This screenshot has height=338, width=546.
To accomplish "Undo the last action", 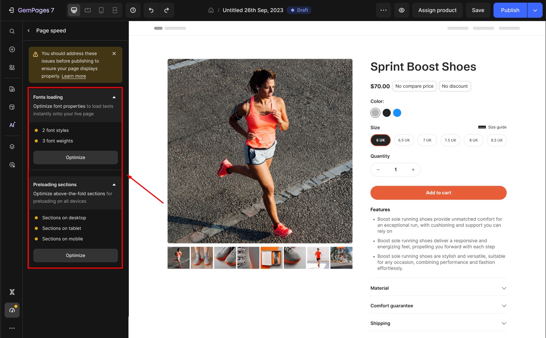I will tap(151, 10).
